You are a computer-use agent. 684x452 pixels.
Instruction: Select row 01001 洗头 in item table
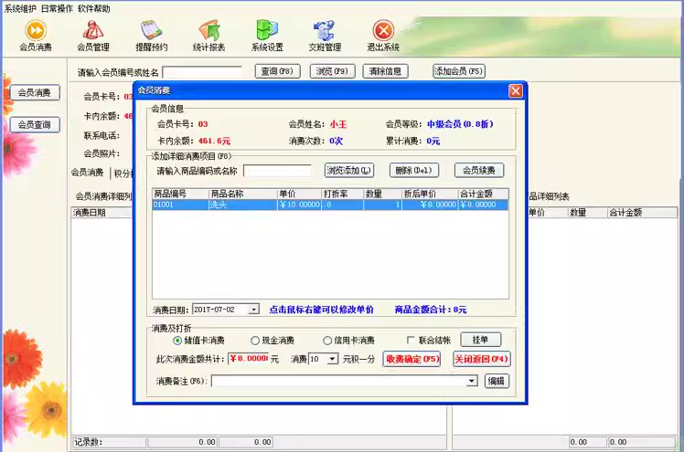tap(330, 205)
